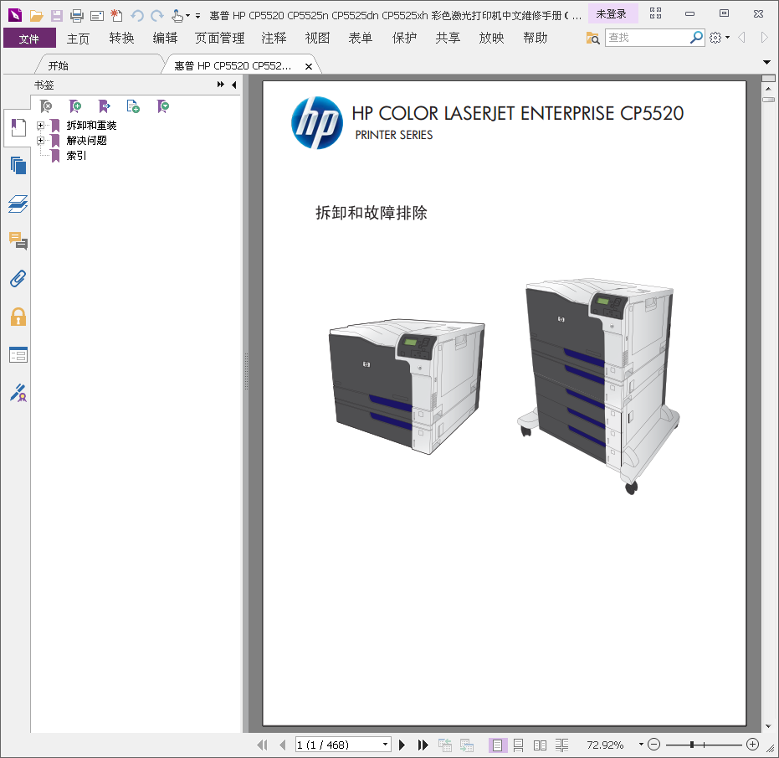The height and width of the screenshot is (758, 779).
Task: Go to next view using status bar icon
Action: click(467, 745)
